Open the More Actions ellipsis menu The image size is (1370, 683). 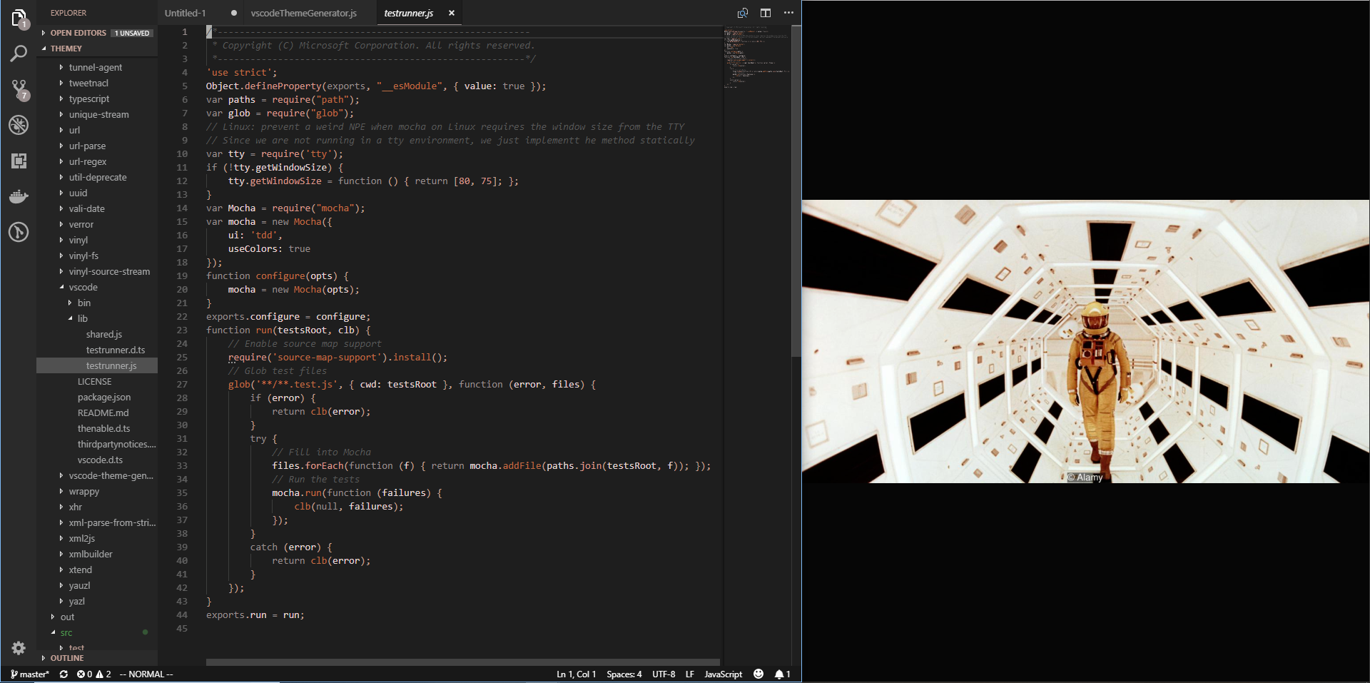click(x=788, y=13)
